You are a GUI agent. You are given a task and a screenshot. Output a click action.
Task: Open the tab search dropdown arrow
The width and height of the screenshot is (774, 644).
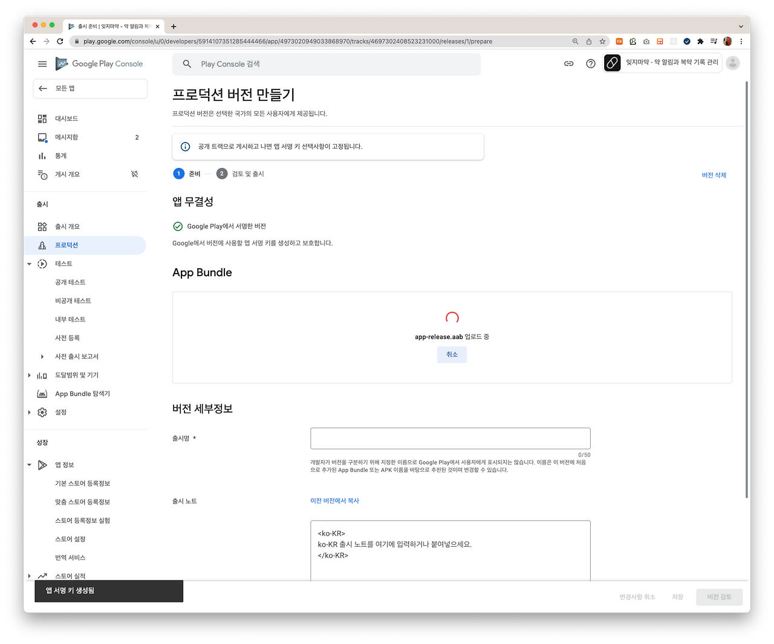point(741,27)
